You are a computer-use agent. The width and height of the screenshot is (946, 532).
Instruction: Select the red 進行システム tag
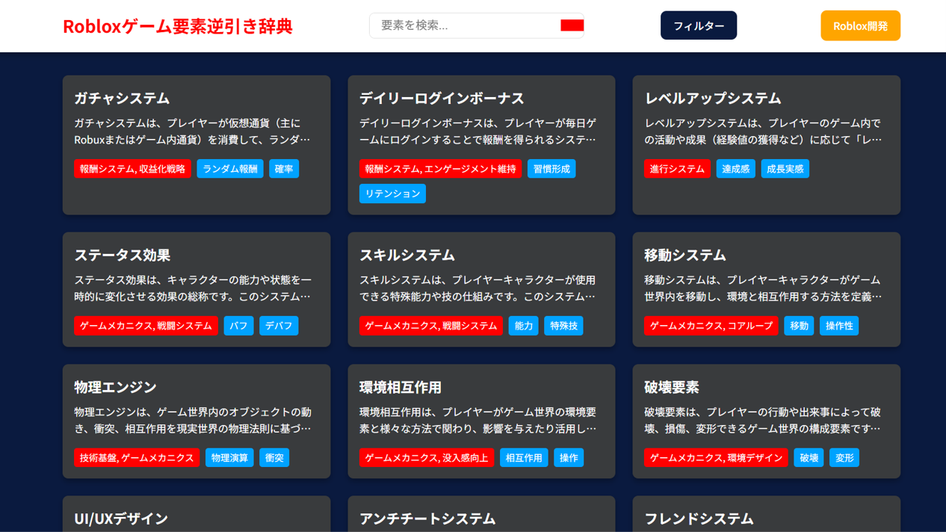click(x=677, y=169)
